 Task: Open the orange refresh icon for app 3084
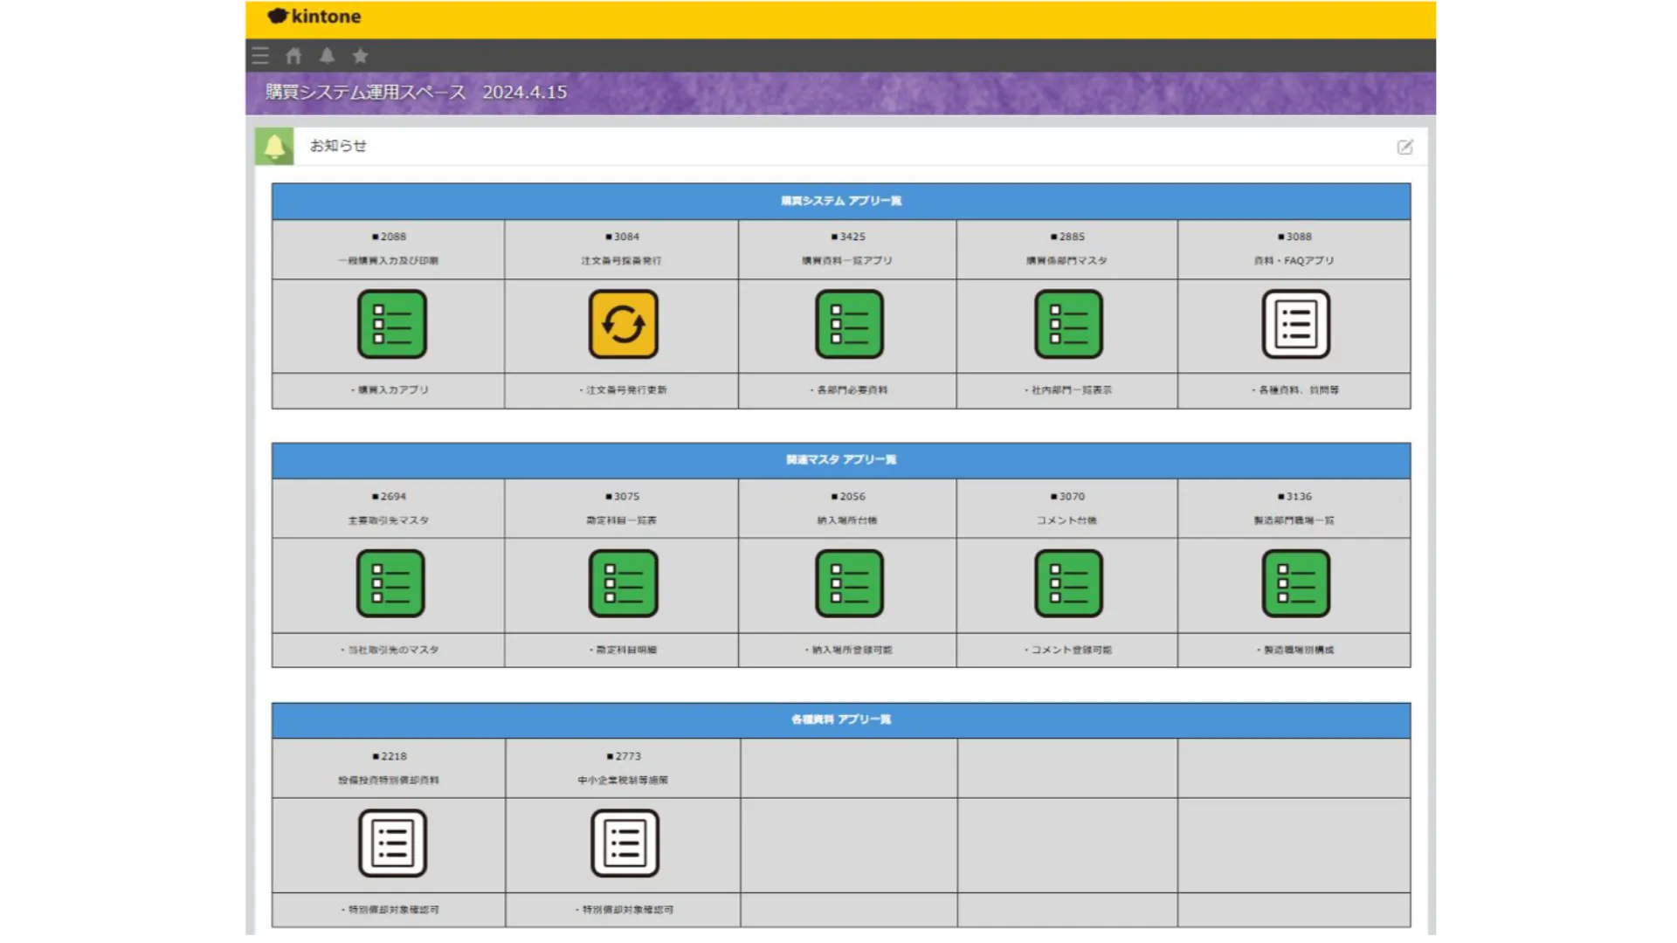point(623,324)
